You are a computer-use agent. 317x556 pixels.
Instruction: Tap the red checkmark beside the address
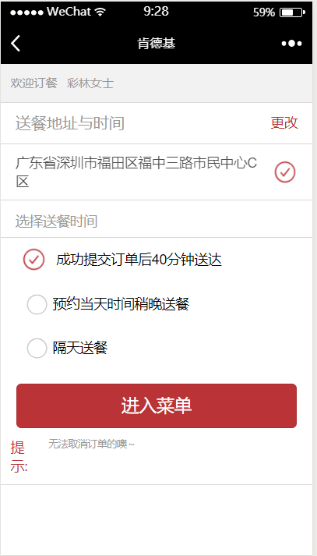[x=285, y=172]
